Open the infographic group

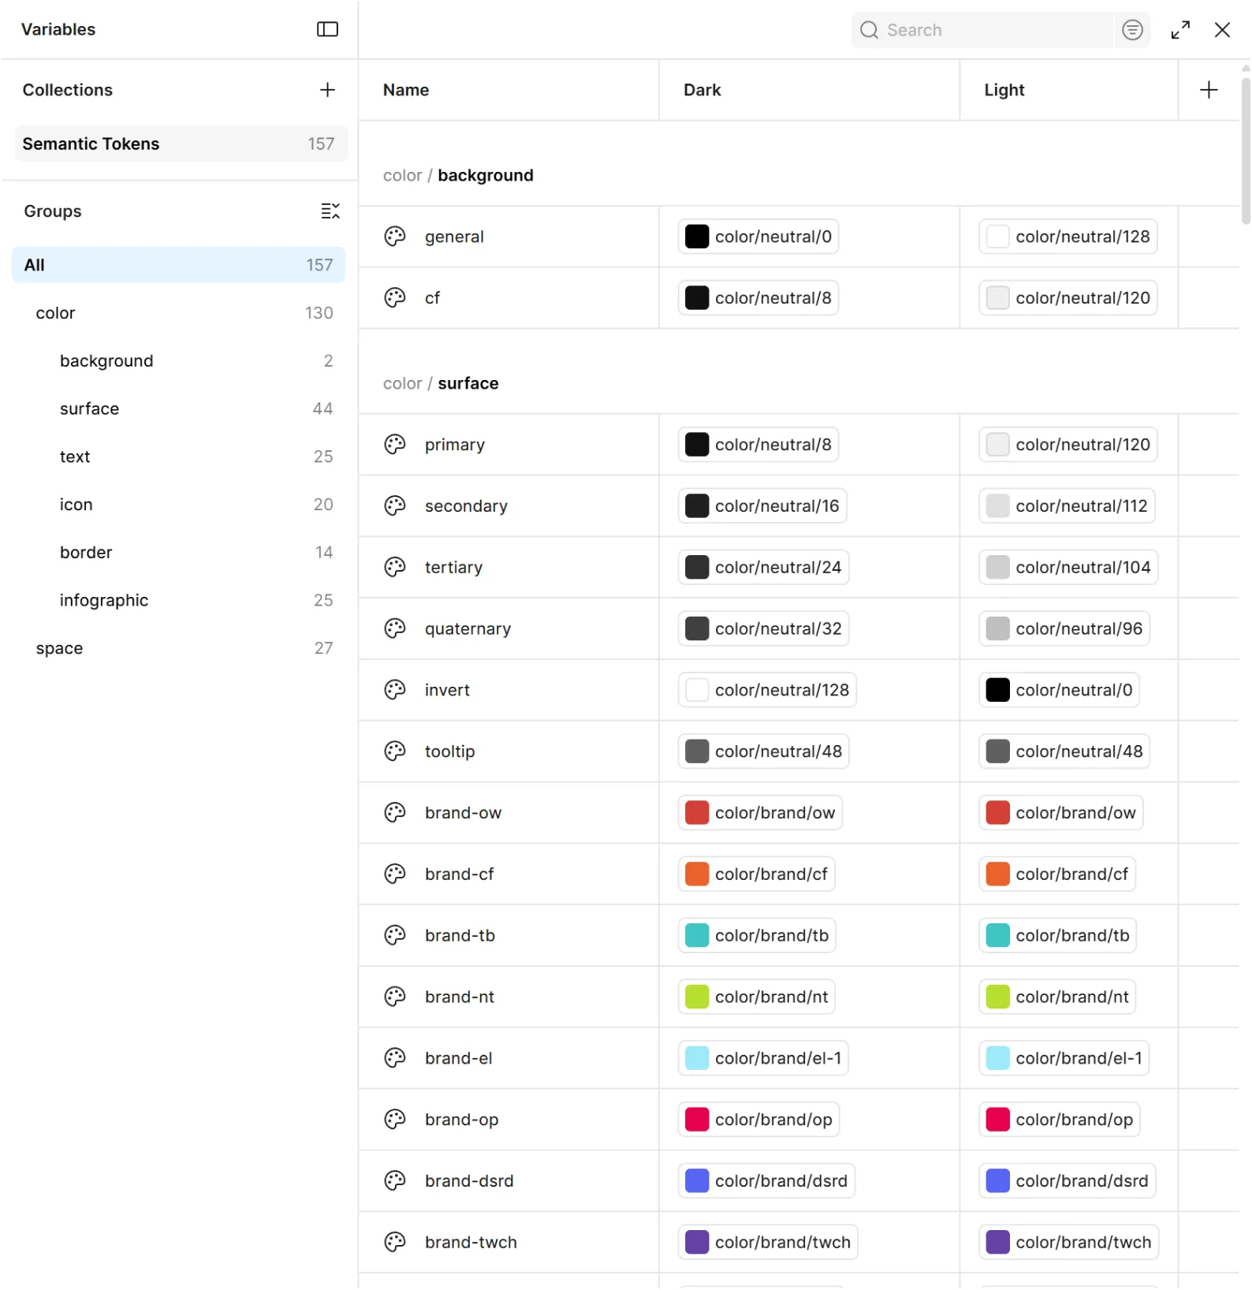tap(178, 600)
